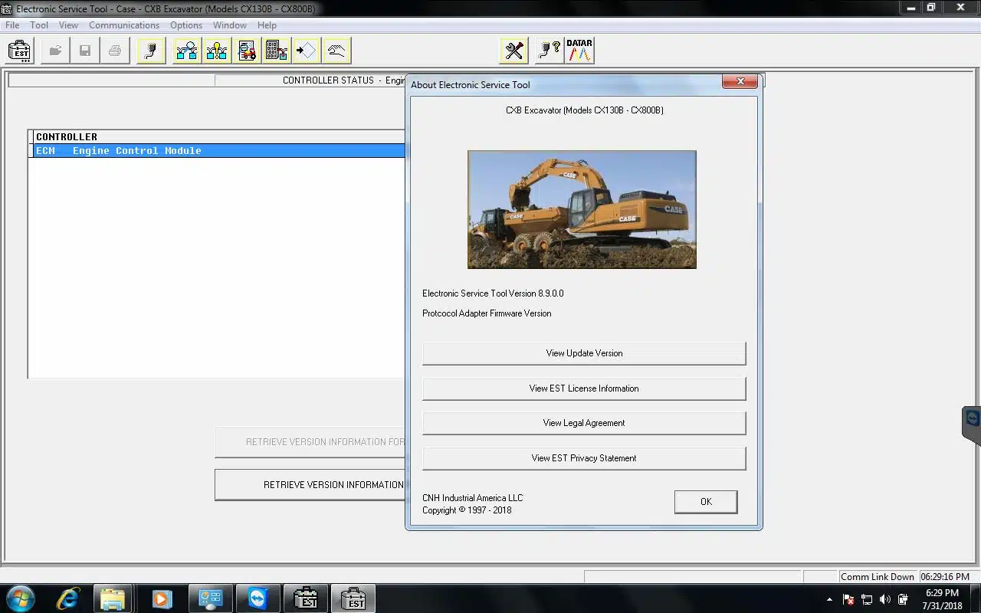The image size is (981, 613).
Task: Click the inactive EST taskbar icon
Action: (305, 598)
